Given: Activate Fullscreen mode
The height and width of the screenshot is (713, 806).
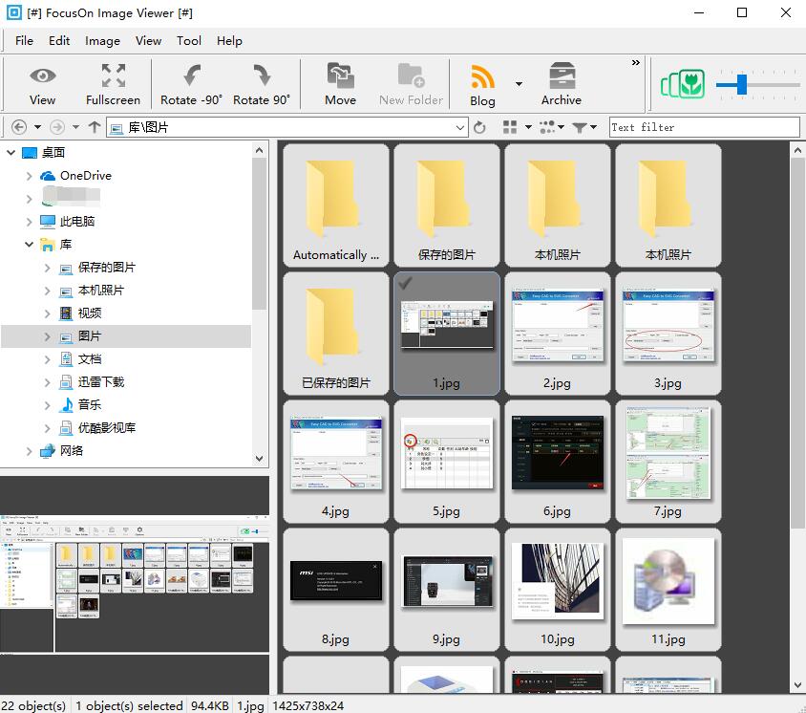Looking at the screenshot, I should (112, 84).
